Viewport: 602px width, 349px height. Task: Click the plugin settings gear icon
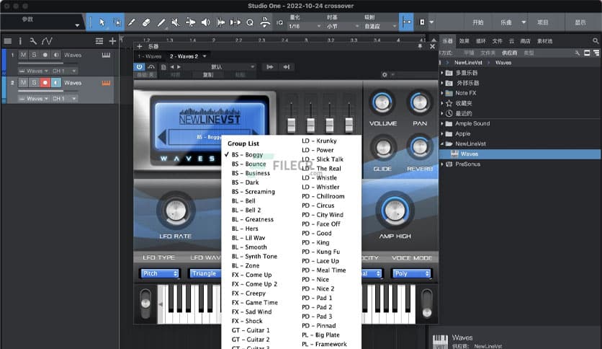[x=385, y=74]
